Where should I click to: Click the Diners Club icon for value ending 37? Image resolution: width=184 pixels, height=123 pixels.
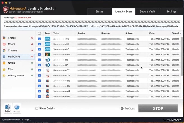click(47, 65)
